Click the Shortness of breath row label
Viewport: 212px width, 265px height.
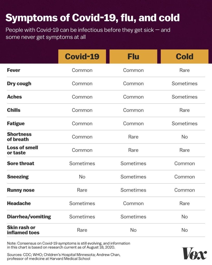(19, 137)
